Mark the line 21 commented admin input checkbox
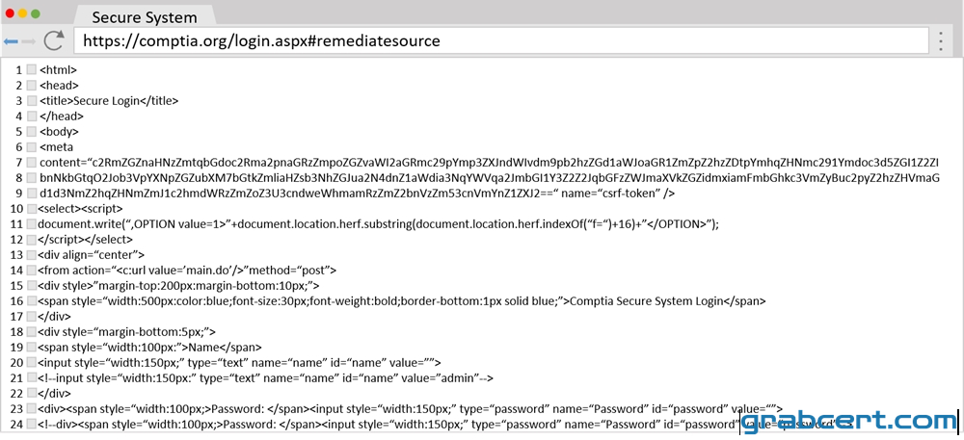 click(32, 378)
